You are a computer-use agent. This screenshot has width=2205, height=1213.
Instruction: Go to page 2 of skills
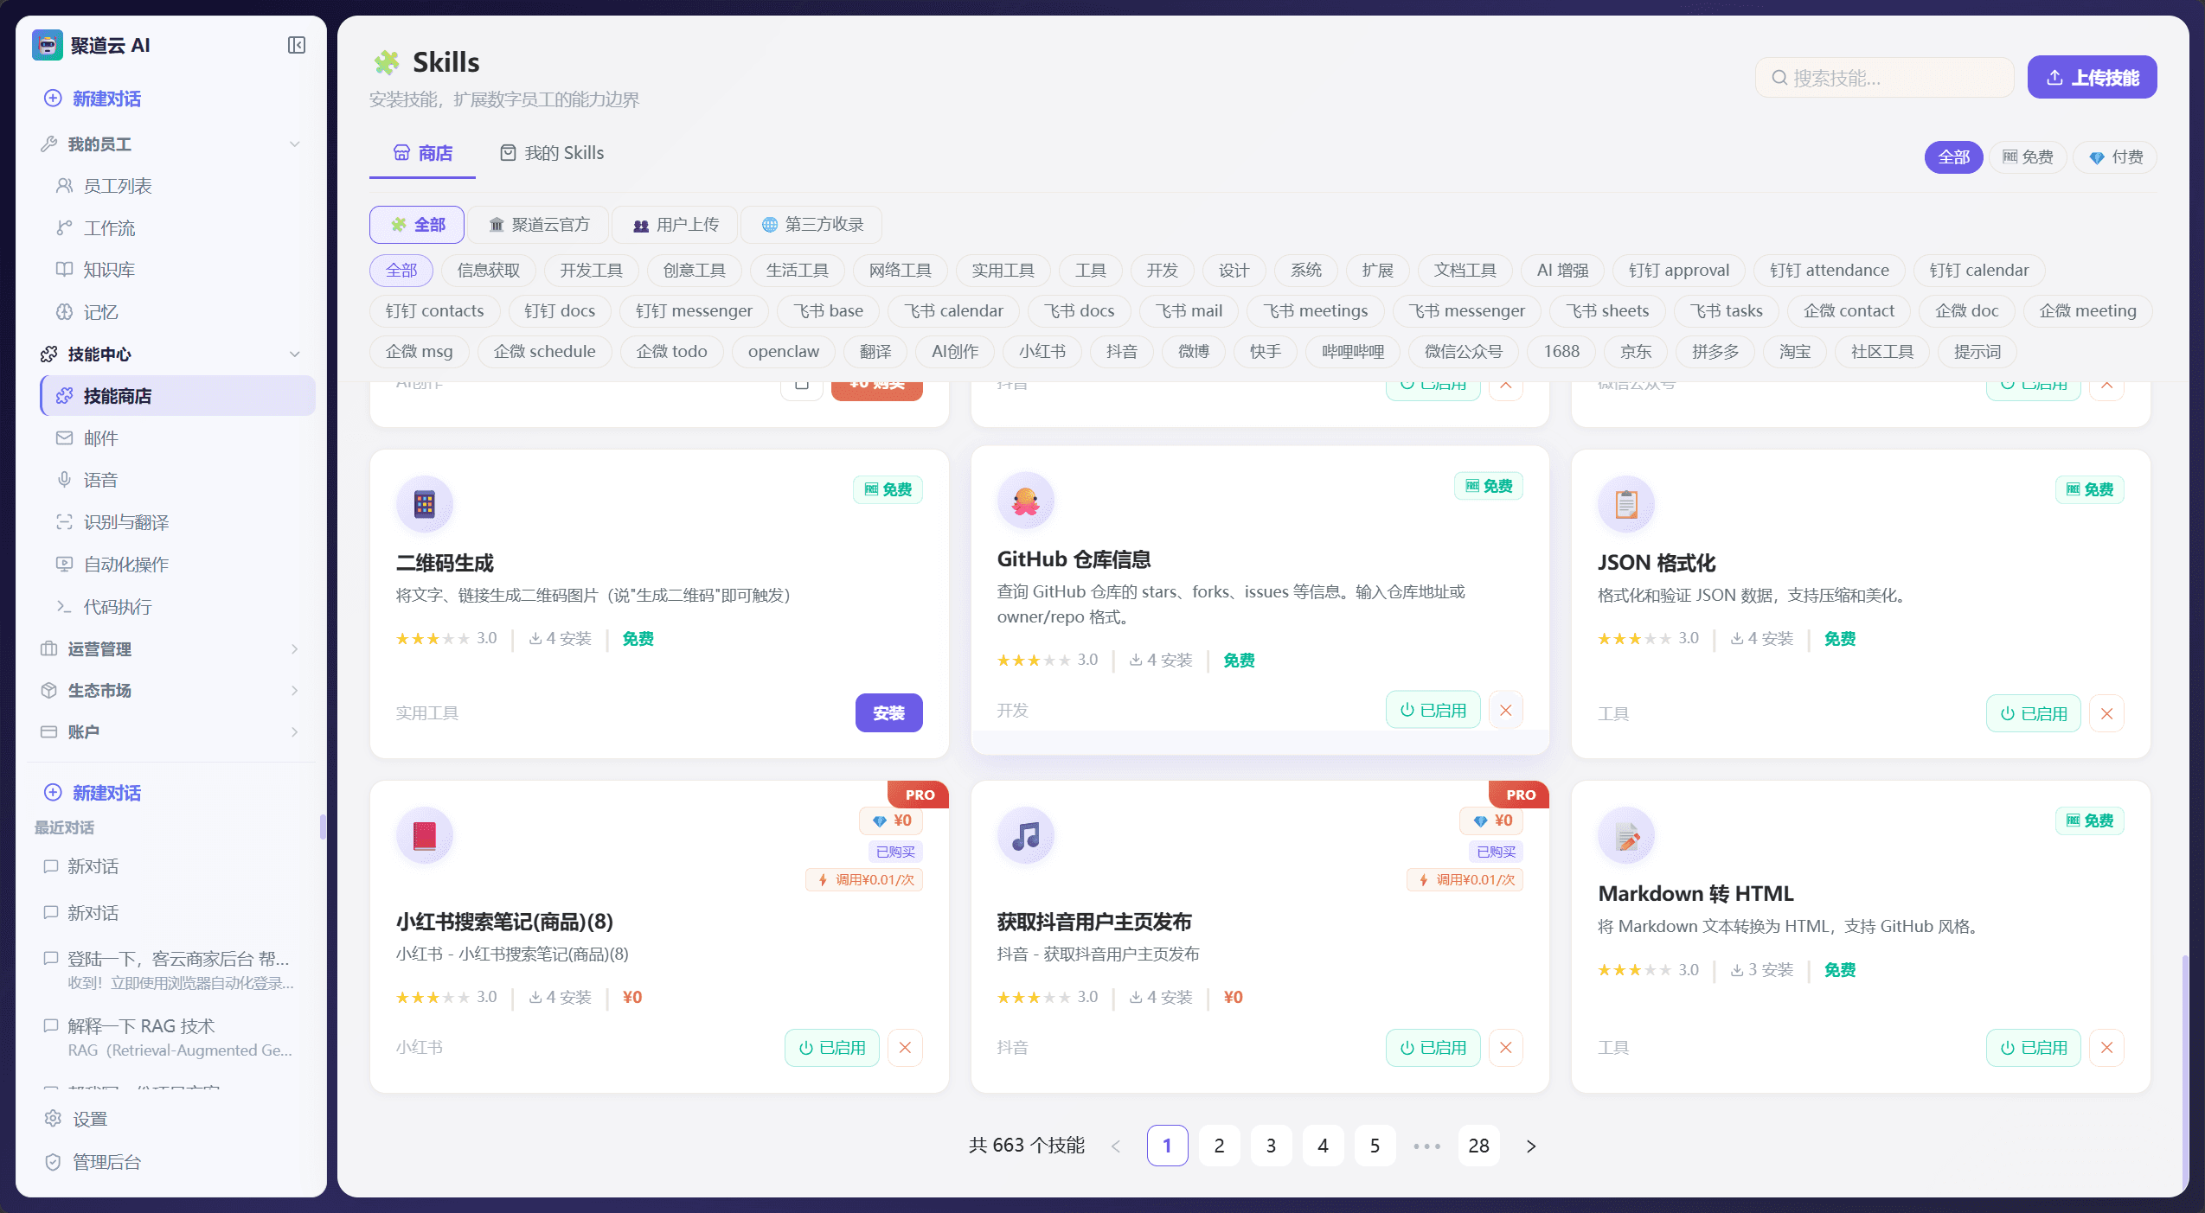(x=1219, y=1146)
